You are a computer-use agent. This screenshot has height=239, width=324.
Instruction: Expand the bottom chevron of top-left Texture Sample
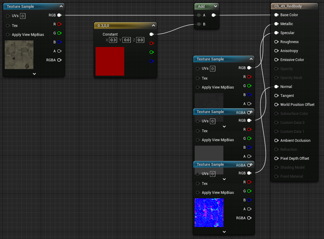(34, 74)
